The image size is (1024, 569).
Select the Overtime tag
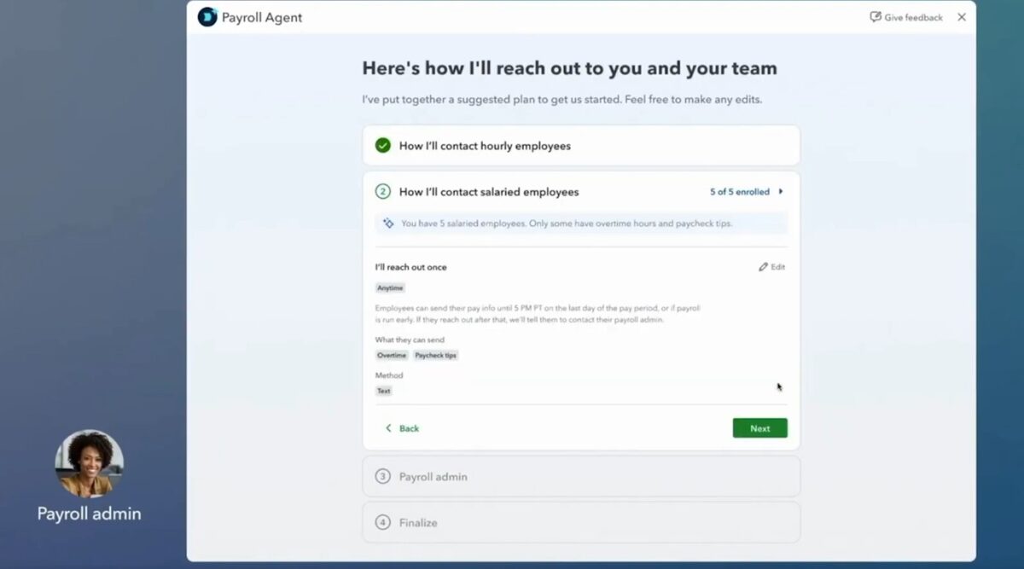[x=392, y=355]
